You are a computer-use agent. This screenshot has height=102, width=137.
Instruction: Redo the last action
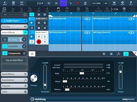[x=67, y=9]
